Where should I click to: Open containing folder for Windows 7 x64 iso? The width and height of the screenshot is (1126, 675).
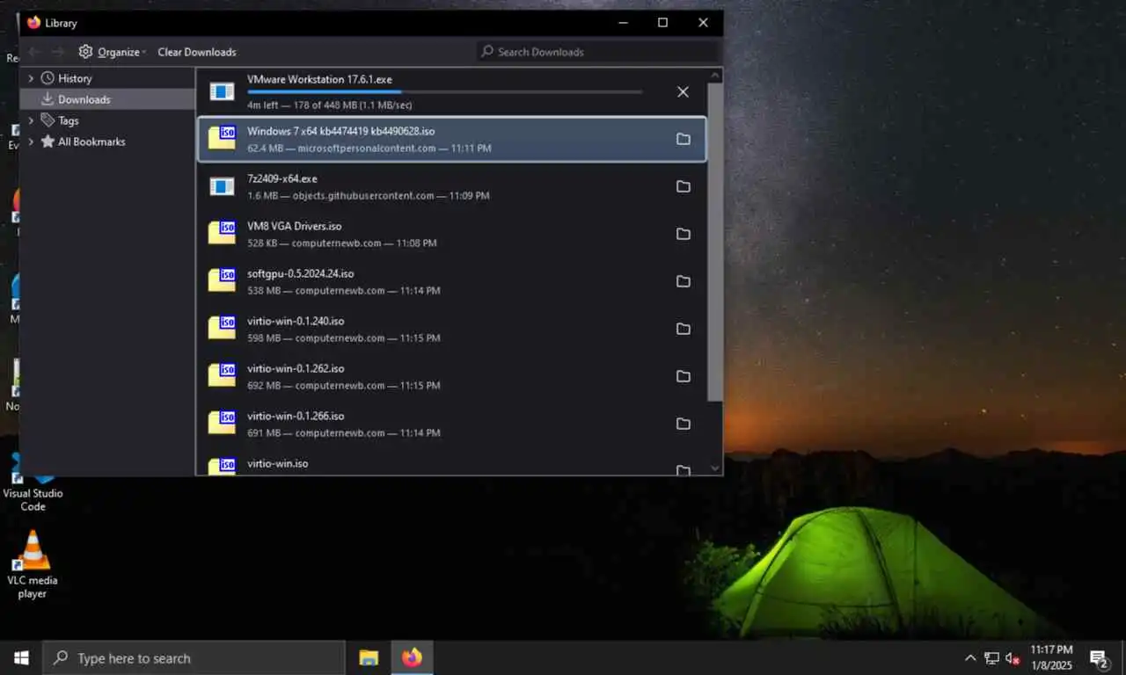(683, 139)
